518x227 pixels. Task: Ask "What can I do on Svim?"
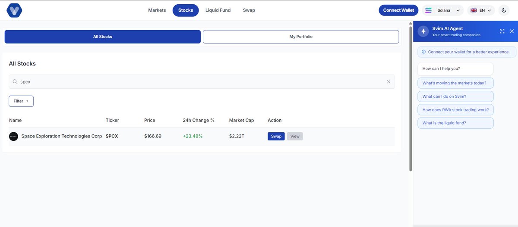(x=455, y=96)
